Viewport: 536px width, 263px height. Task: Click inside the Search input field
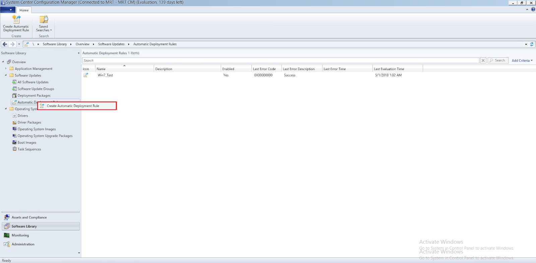pos(281,61)
